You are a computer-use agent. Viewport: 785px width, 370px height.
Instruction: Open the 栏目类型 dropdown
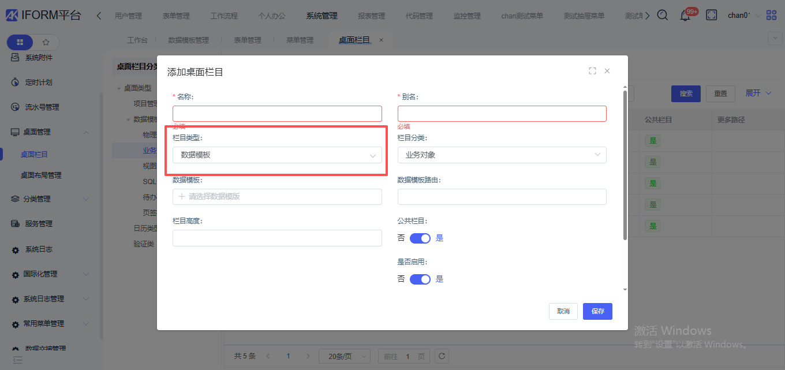277,155
